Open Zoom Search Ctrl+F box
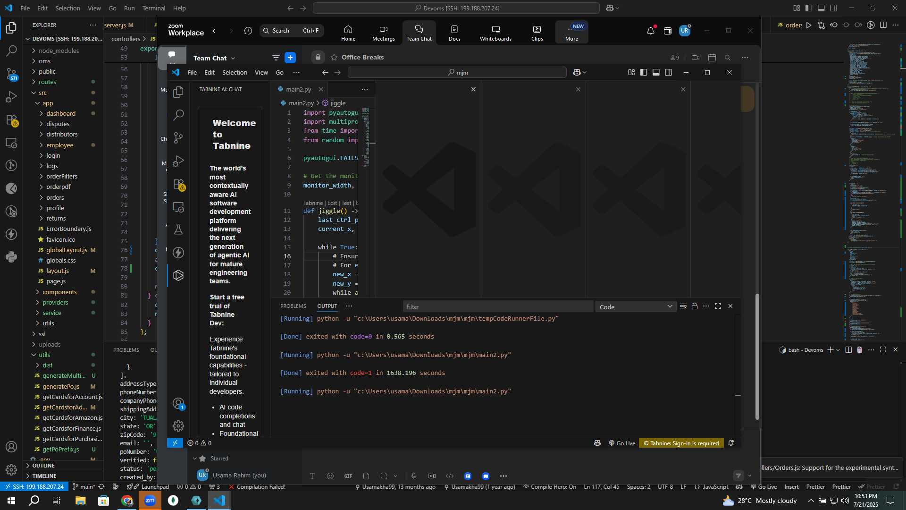906x510 pixels. click(x=292, y=31)
